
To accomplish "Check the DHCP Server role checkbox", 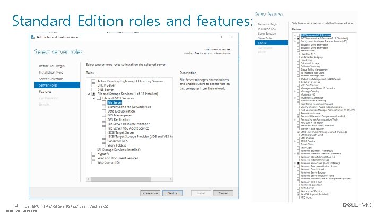I will pos(93,85).
